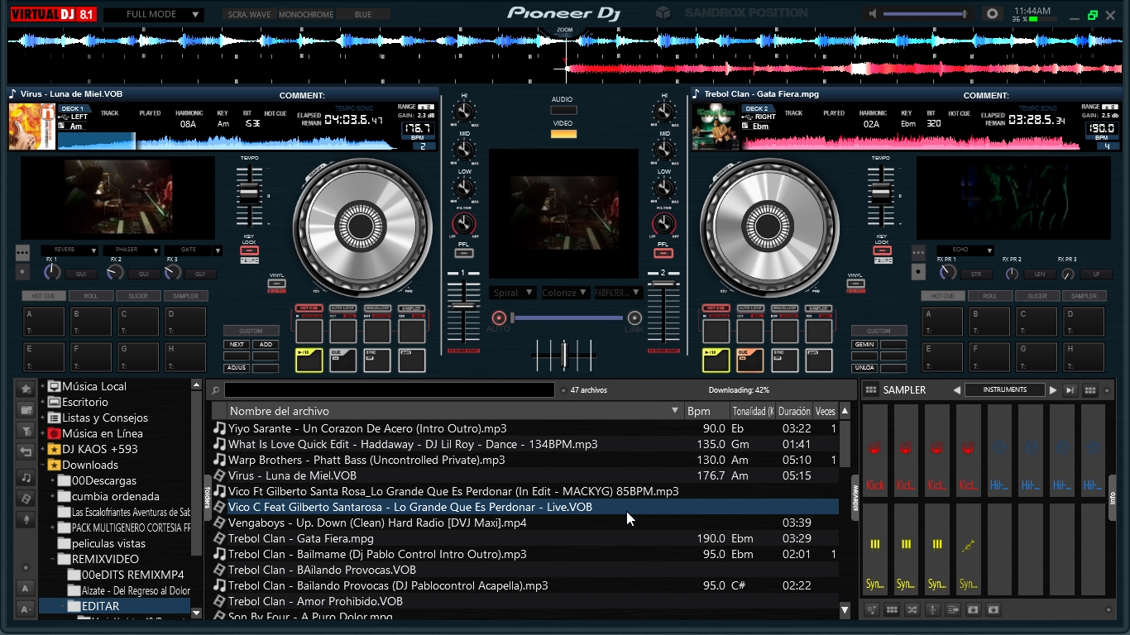Click the add favorite folder star icon
The image size is (1130, 635).
[26, 389]
